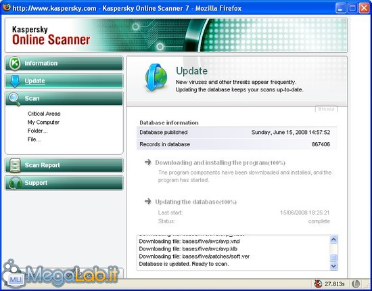This screenshot has height=291, width=372.
Task: Click the Kaspersky shield icon beside Information
Action: tap(15, 64)
